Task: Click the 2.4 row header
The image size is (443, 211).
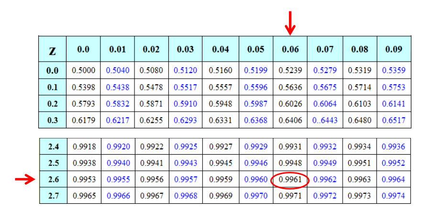Action: [53, 147]
